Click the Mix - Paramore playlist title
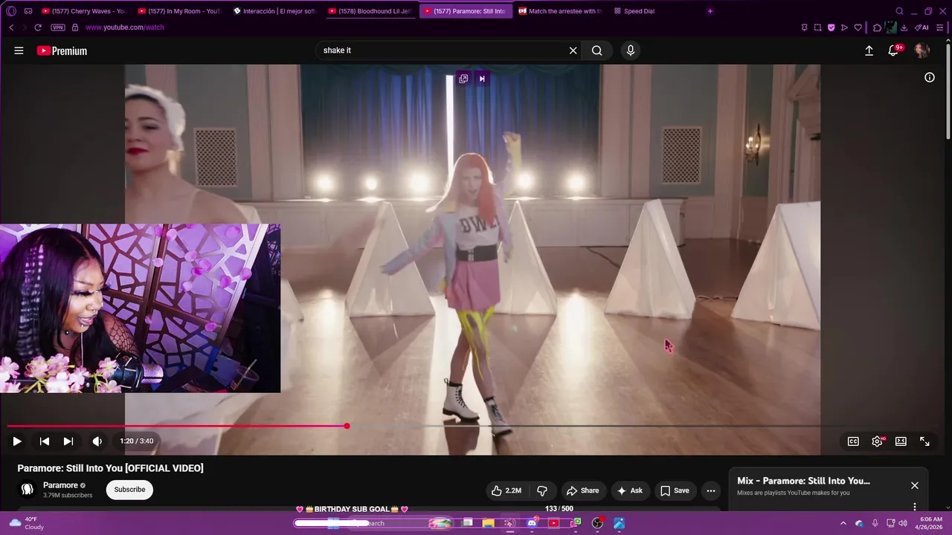Viewport: 952px width, 535px height. (803, 481)
